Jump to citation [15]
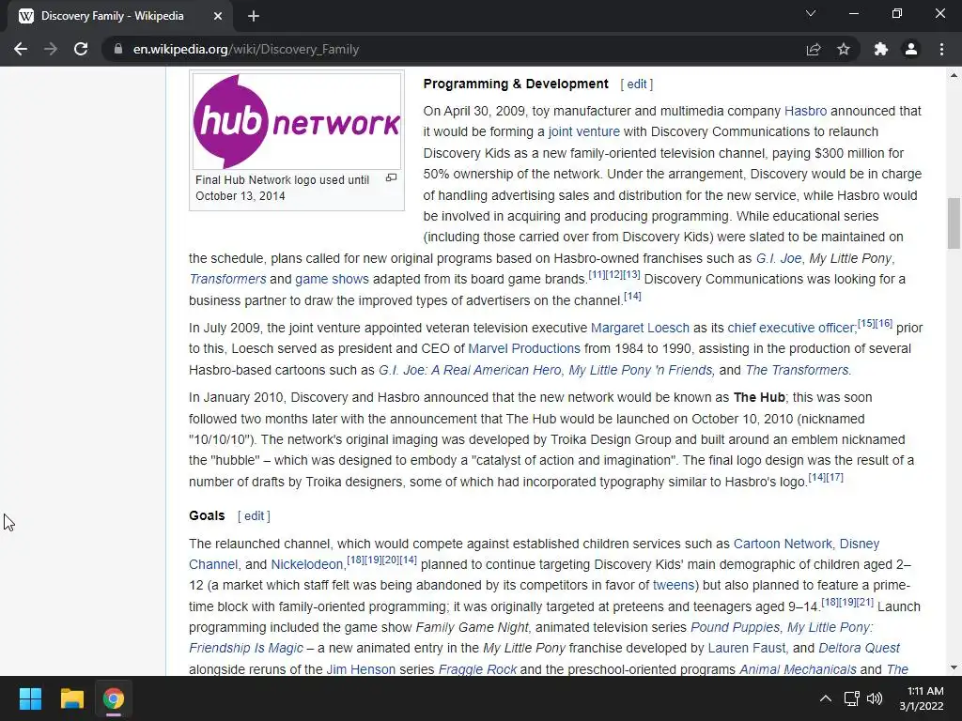The height and width of the screenshot is (721, 962). pyautogui.click(x=866, y=323)
